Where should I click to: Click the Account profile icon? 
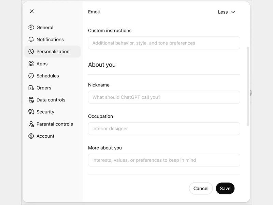point(31,136)
